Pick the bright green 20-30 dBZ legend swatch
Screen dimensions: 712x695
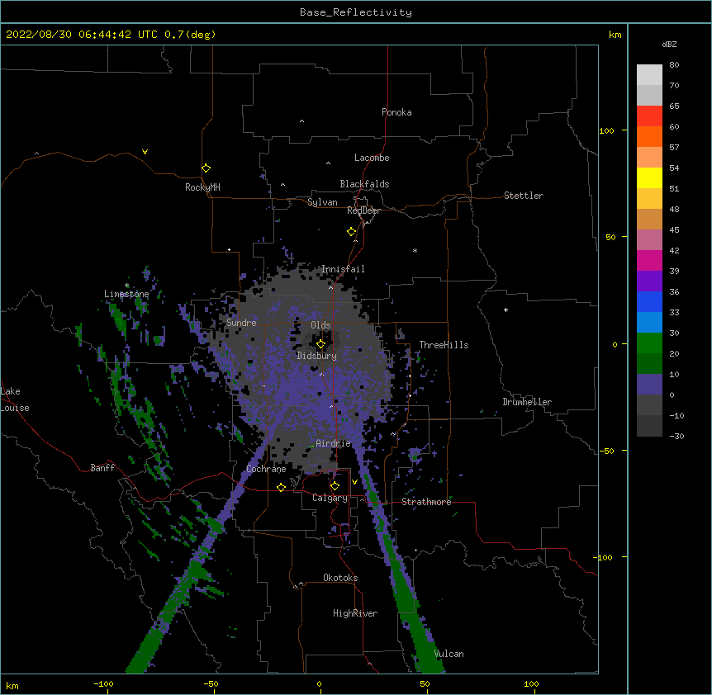(649, 343)
